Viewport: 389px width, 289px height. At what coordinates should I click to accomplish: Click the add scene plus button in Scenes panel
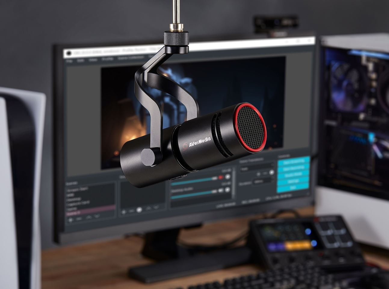71,220
